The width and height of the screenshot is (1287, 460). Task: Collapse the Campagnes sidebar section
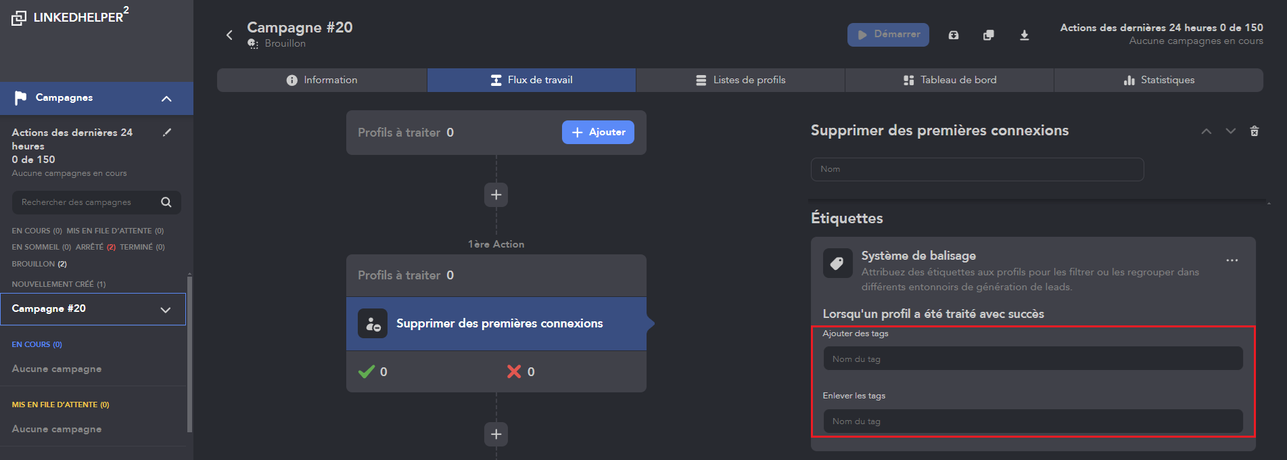pyautogui.click(x=166, y=99)
